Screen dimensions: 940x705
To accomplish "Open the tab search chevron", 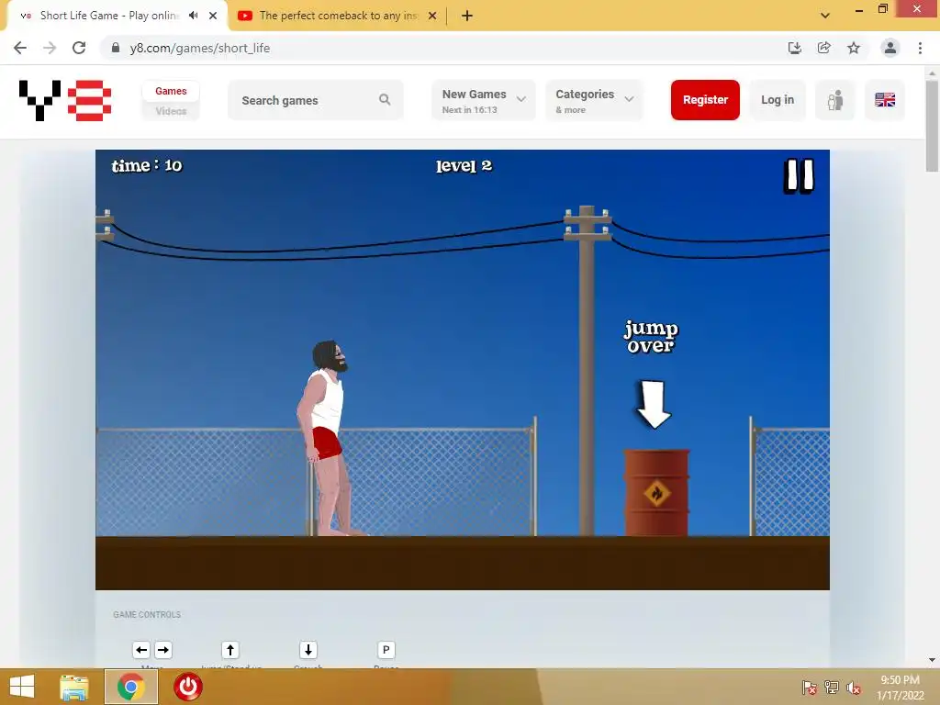I will pyautogui.click(x=825, y=16).
